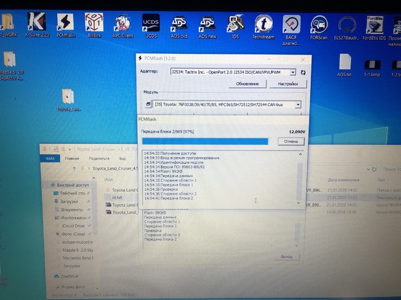Image resolution: width=401 pixels, height=300 pixels.
Task: Launch PCMflash from the desktop icon
Action: click(65, 23)
